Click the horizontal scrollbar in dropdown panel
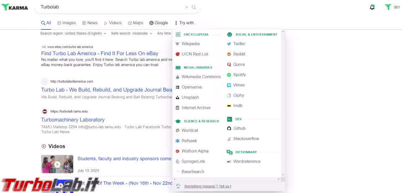The height and width of the screenshot is (193, 402). [x=226, y=179]
